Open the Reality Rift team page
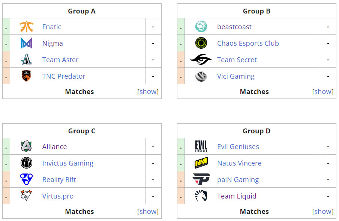This screenshot has height=221, width=339. click(59, 179)
